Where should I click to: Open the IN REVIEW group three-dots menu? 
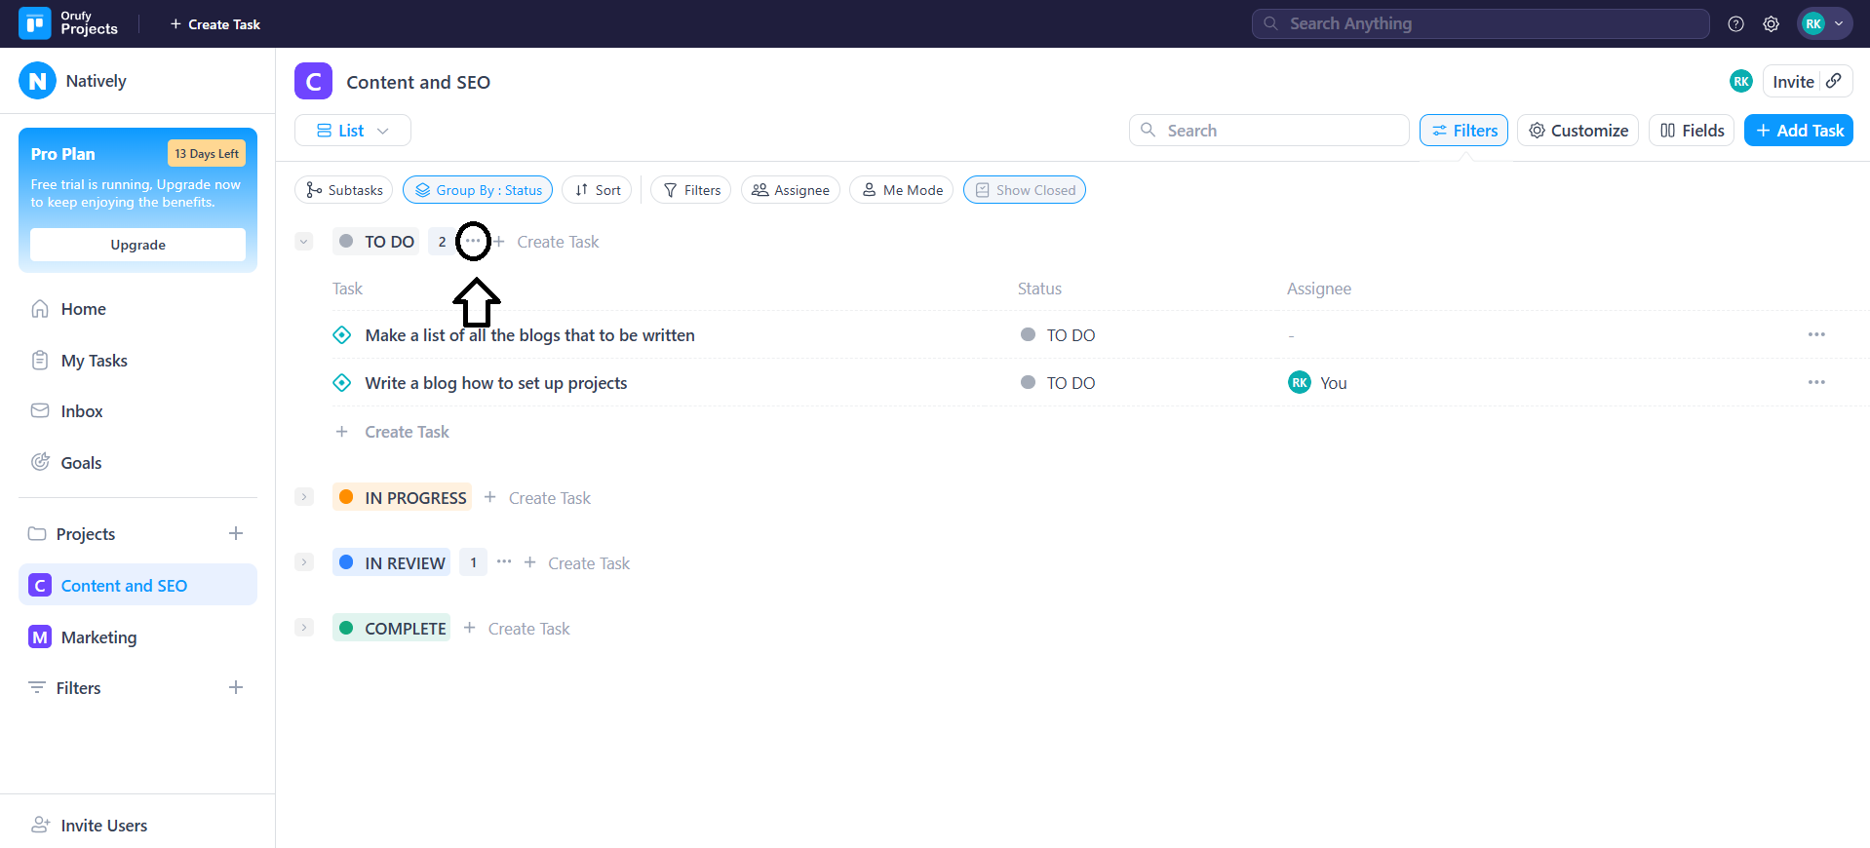click(504, 561)
